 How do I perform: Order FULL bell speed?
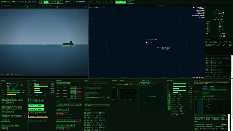pos(4,103)
